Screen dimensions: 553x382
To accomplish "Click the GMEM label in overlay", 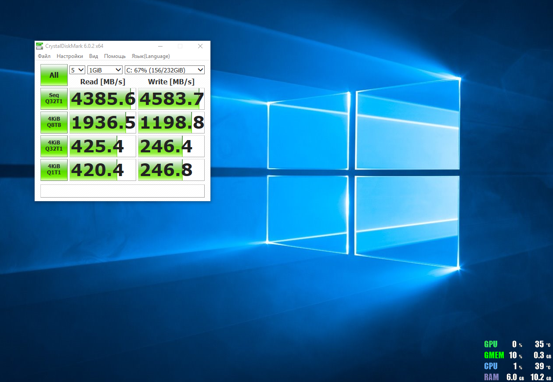I will coord(494,356).
